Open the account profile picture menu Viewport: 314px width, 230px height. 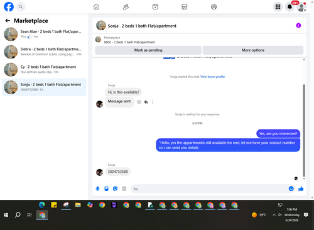[x=301, y=7]
